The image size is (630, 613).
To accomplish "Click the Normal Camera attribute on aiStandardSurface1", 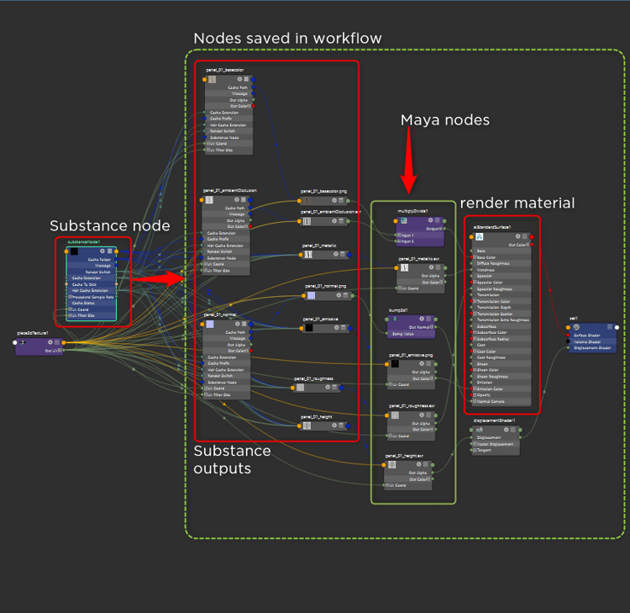I will pyautogui.click(x=491, y=401).
